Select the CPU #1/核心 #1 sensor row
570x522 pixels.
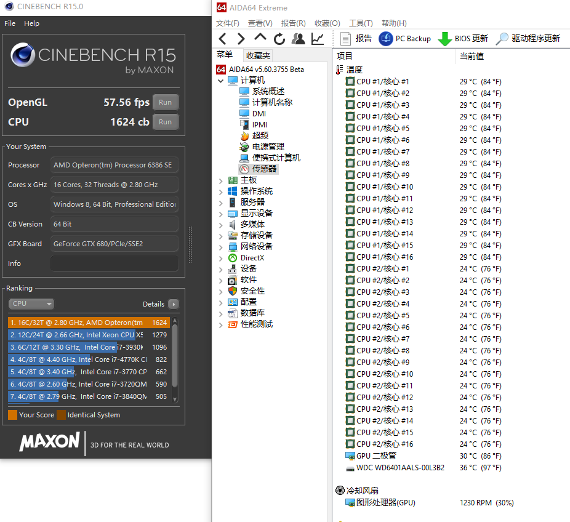423,81
